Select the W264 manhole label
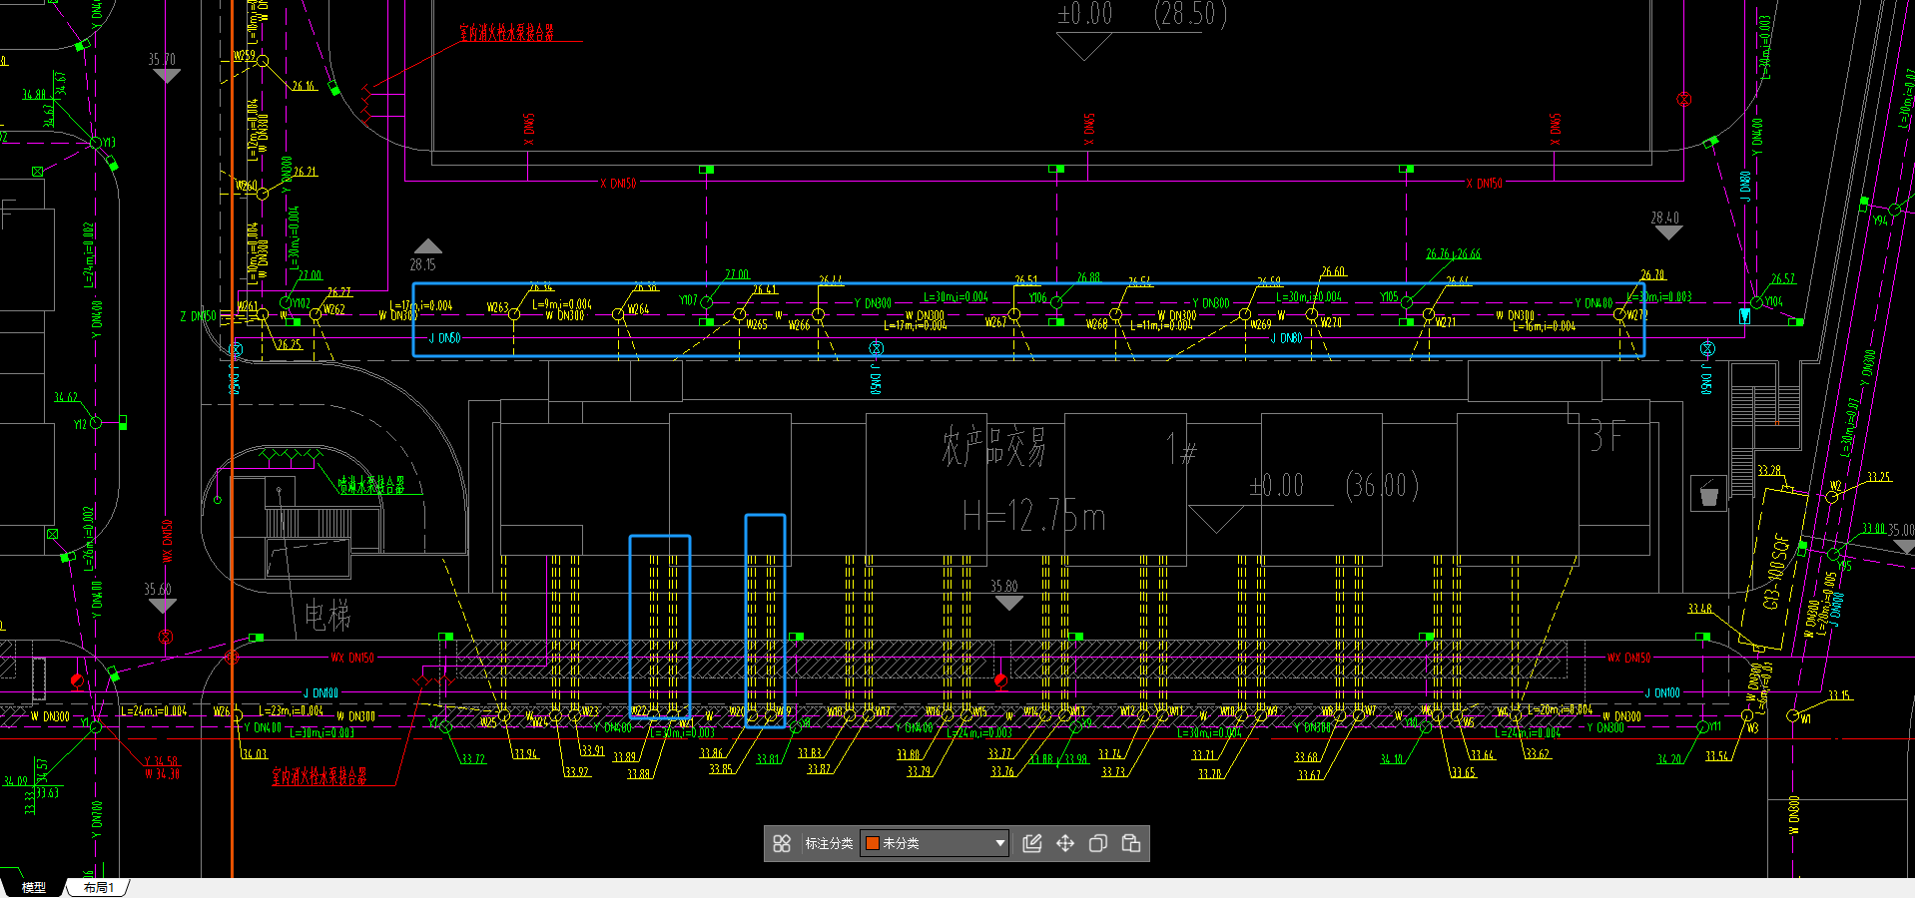Screen dimensions: 1915x898 pyautogui.click(x=638, y=309)
